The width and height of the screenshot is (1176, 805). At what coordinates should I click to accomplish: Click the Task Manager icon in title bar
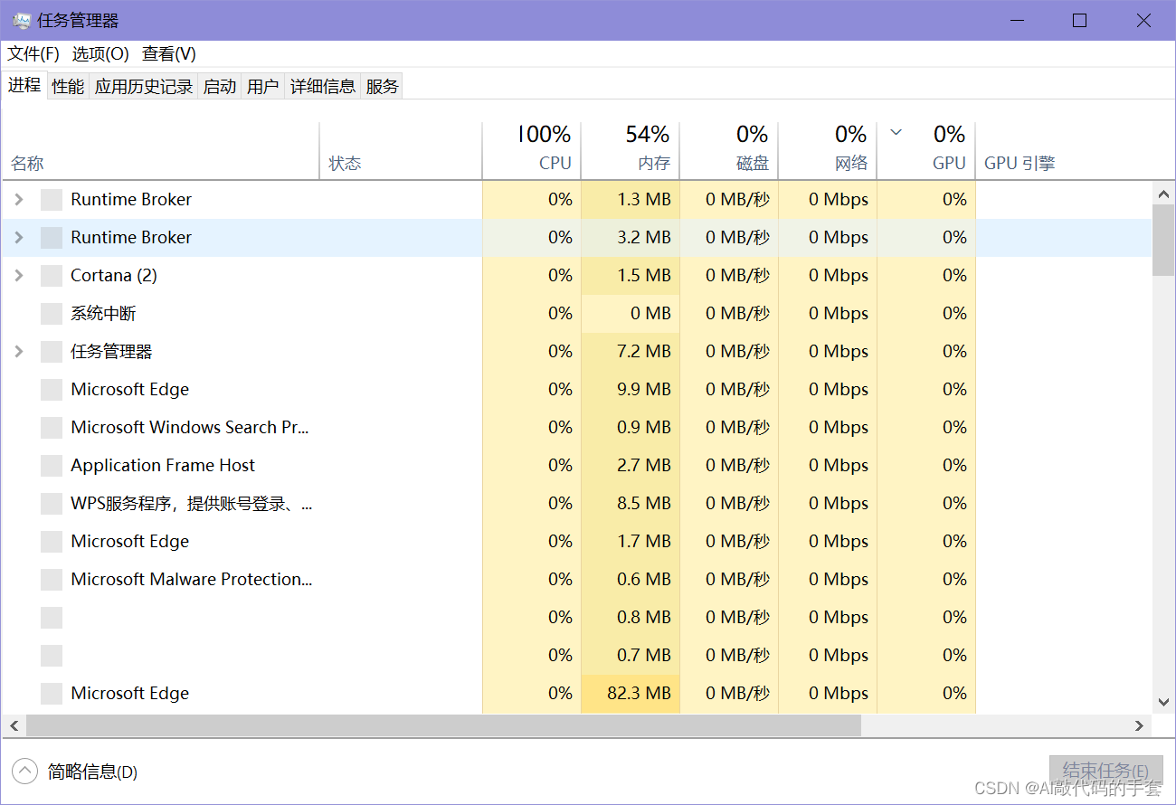[21, 21]
